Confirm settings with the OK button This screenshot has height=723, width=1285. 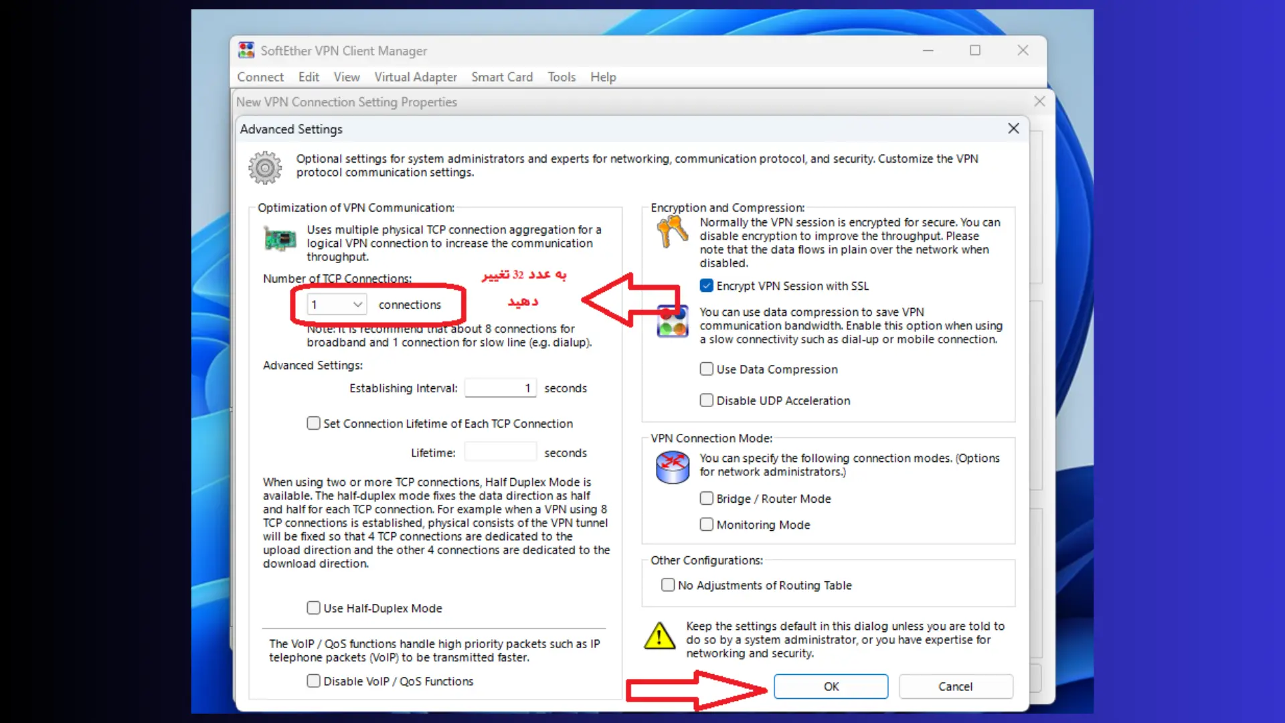(831, 686)
